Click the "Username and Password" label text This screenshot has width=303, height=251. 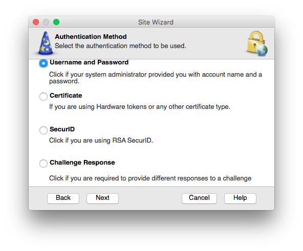pyautogui.click(x=89, y=62)
